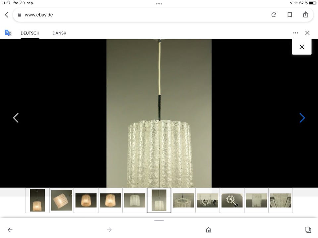This screenshot has height=238, width=318.
Task: Tap the browser back chevron beside address bar
Action: pos(7,15)
